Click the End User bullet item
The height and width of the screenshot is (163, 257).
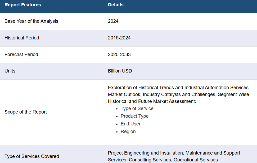coord(130,124)
